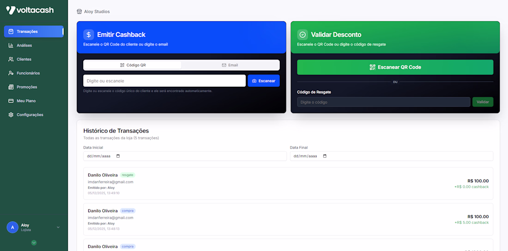
Task: Click the resgate badge on first transaction
Action: [x=127, y=175]
